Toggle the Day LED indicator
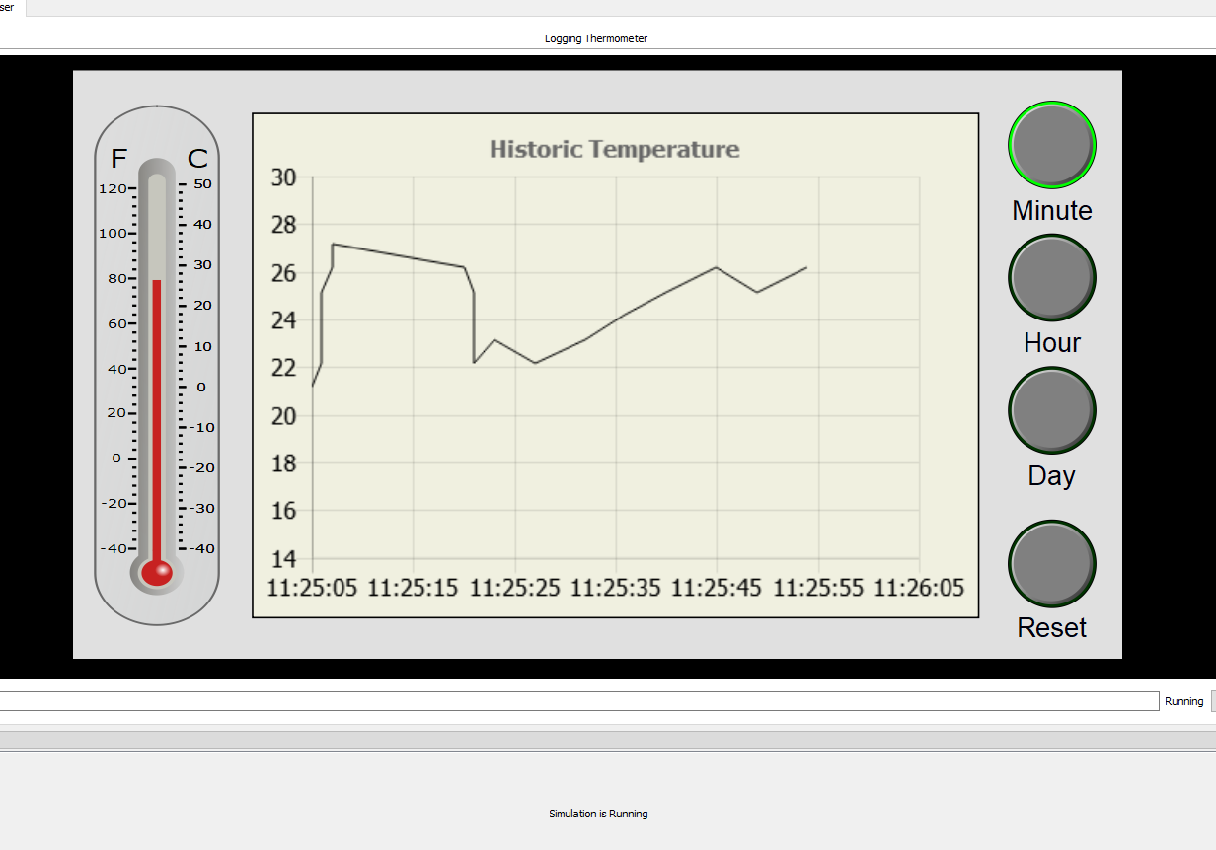Viewport: 1216px width, 850px height. [x=1051, y=409]
